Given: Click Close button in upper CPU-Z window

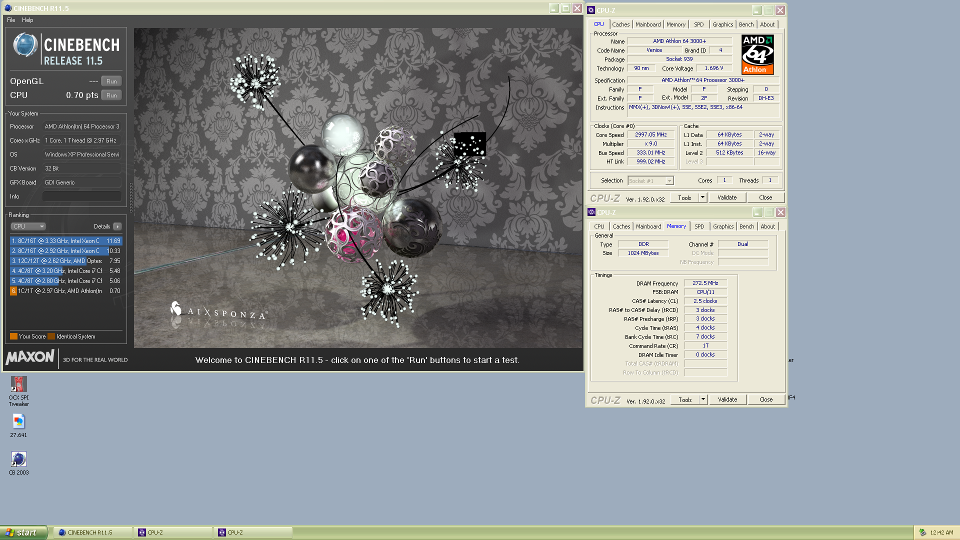Looking at the screenshot, I should click(765, 198).
